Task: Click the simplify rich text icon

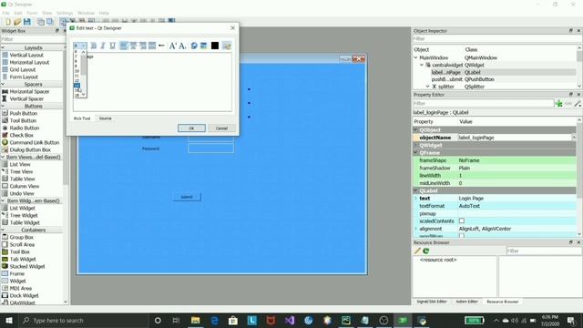Action: point(227,46)
